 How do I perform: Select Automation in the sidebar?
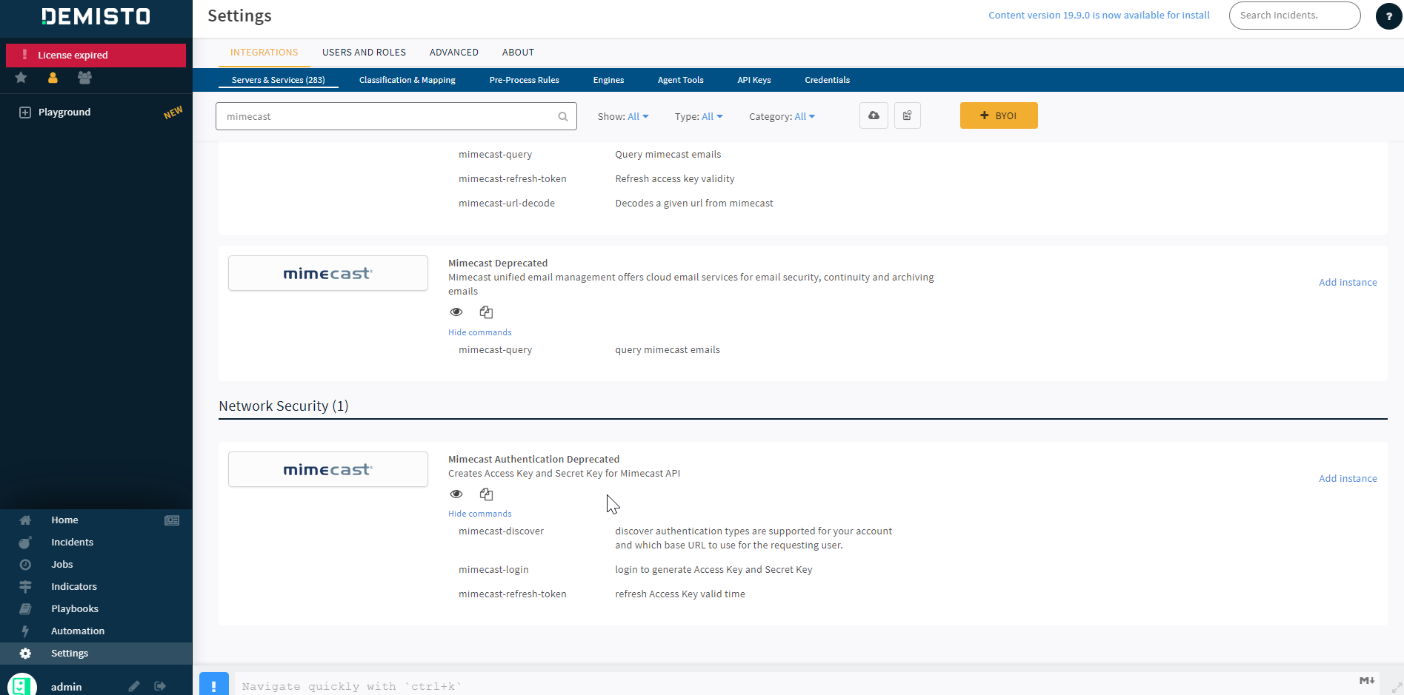77,631
